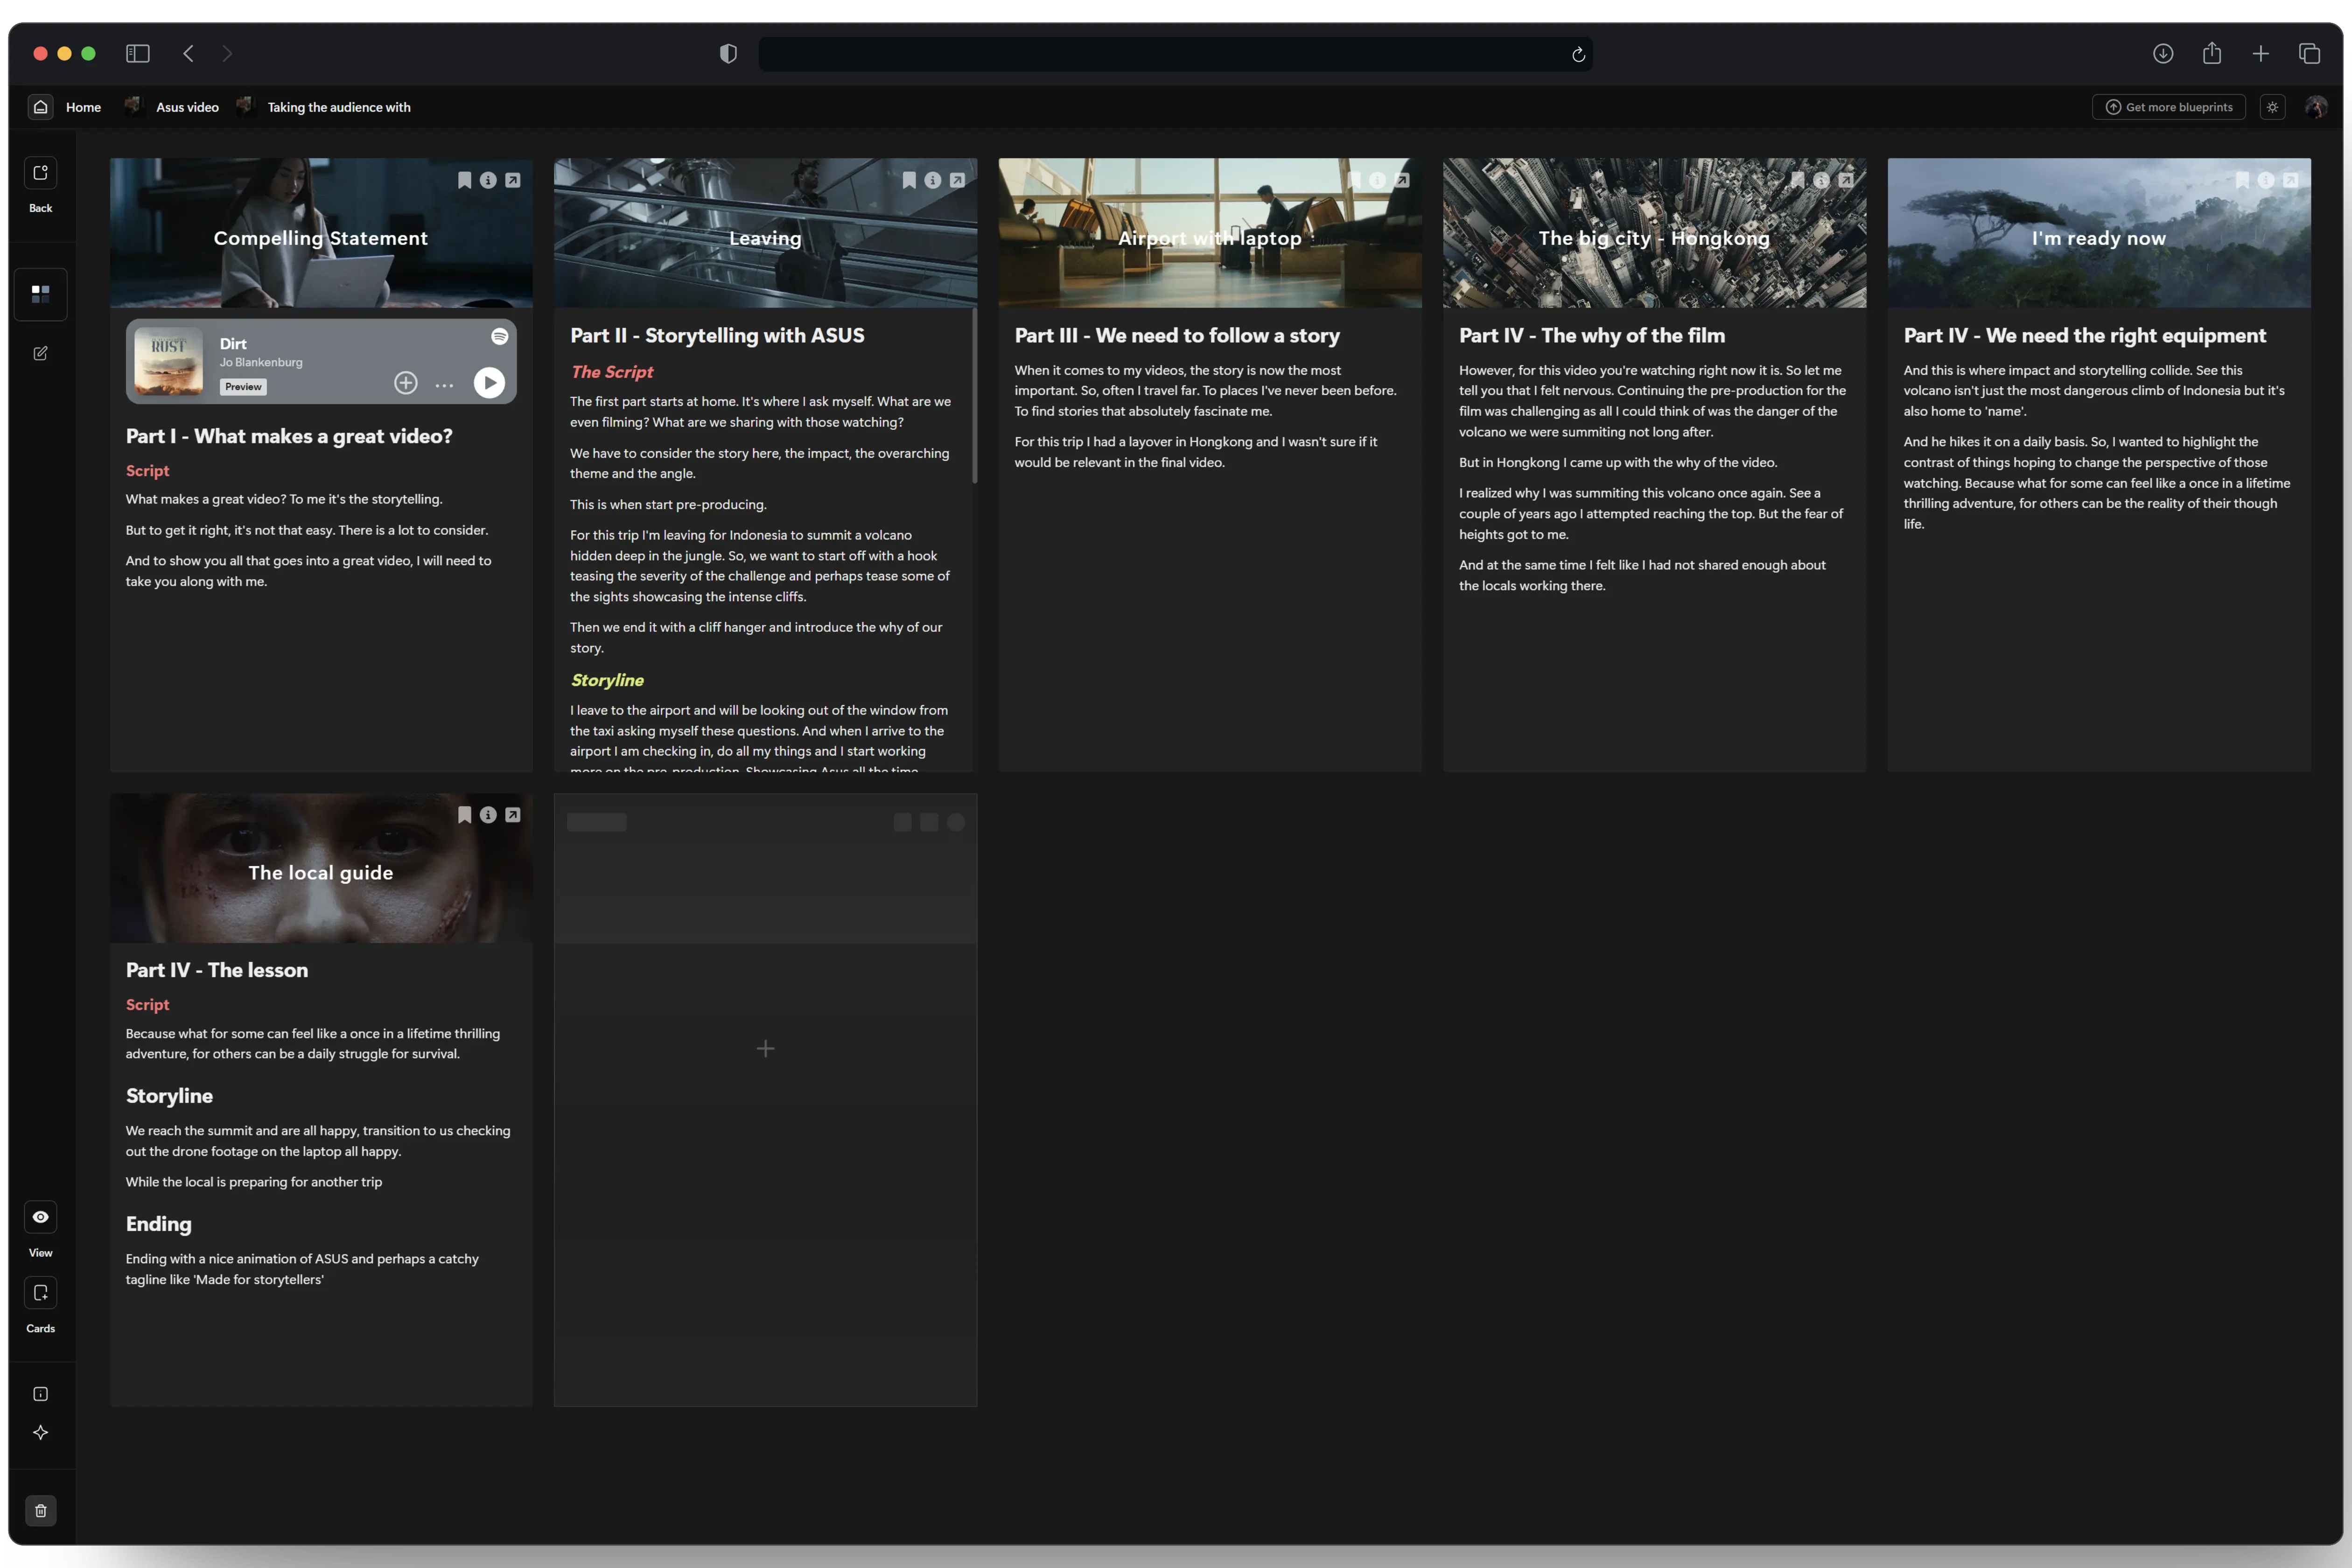Bookmark The local guide card
This screenshot has height=1568, width=2352.
point(464,815)
